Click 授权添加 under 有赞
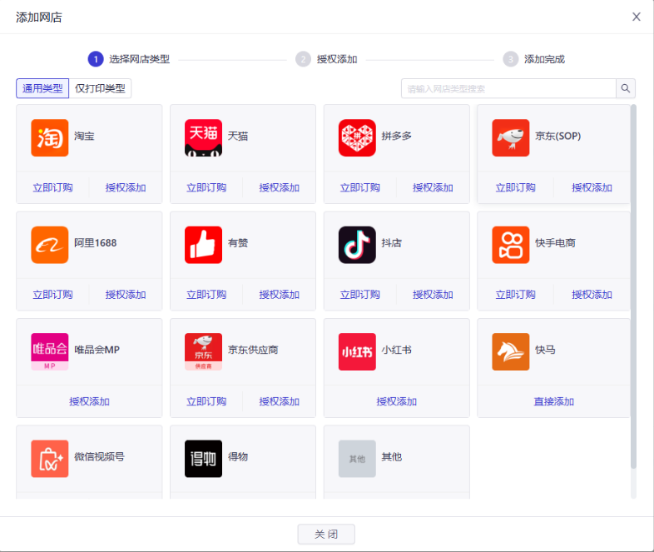Image resolution: width=654 pixels, height=552 pixels. 279,295
